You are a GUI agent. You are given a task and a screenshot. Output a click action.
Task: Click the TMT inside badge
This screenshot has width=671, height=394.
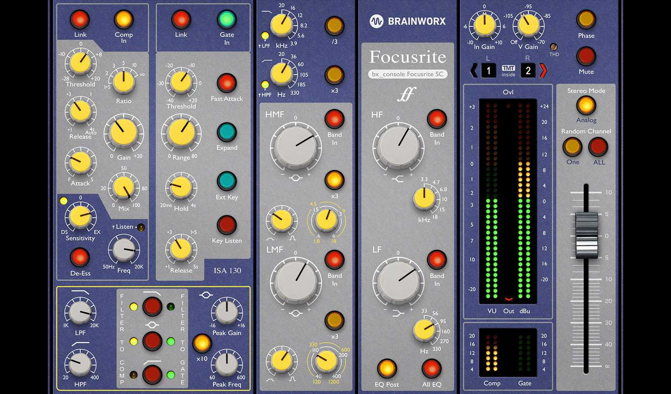508,70
